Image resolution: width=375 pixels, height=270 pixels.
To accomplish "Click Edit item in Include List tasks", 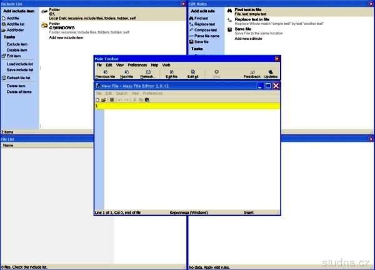I will (11, 56).
